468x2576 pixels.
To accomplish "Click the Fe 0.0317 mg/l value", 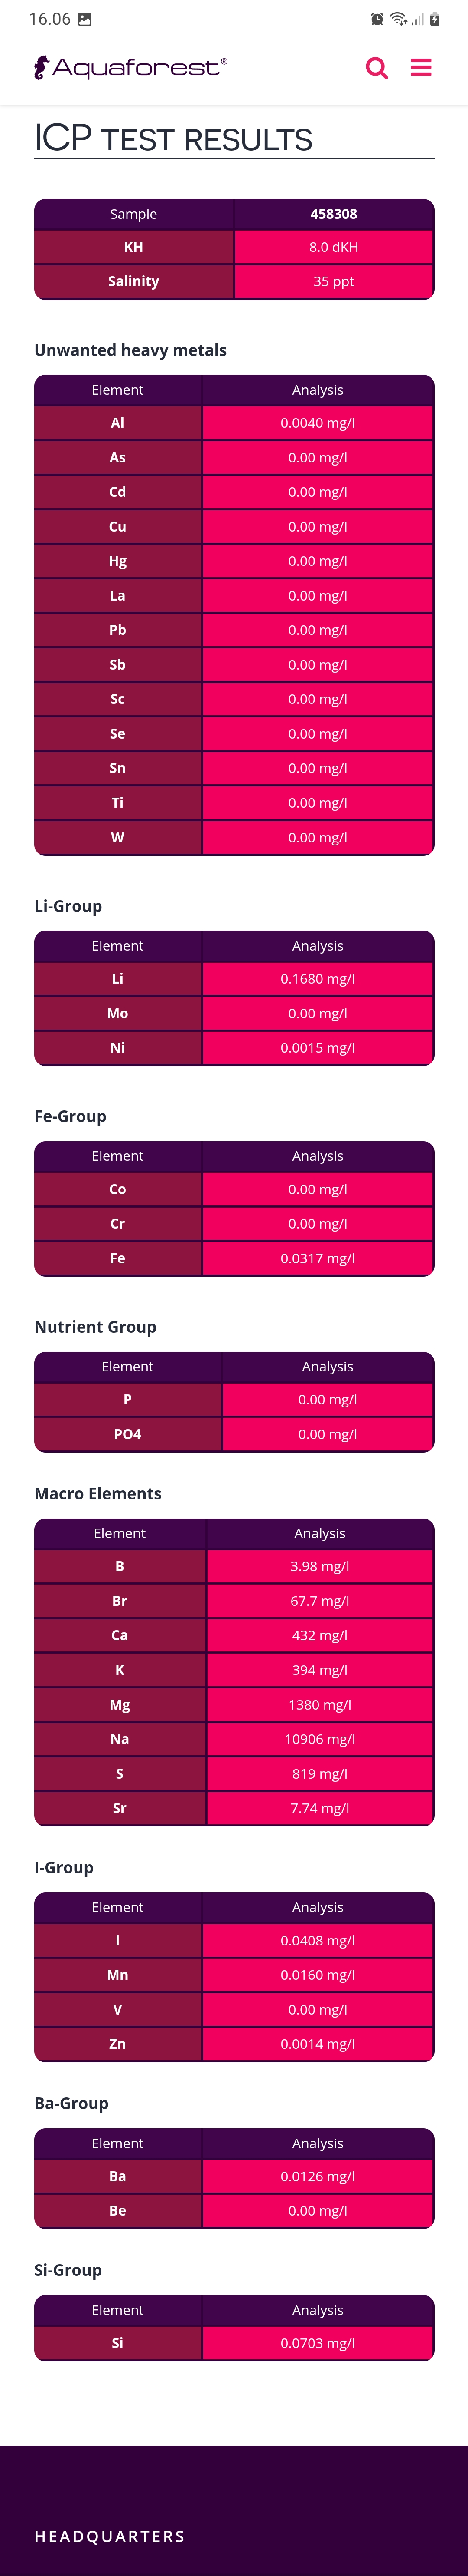I will pyautogui.click(x=317, y=1258).
